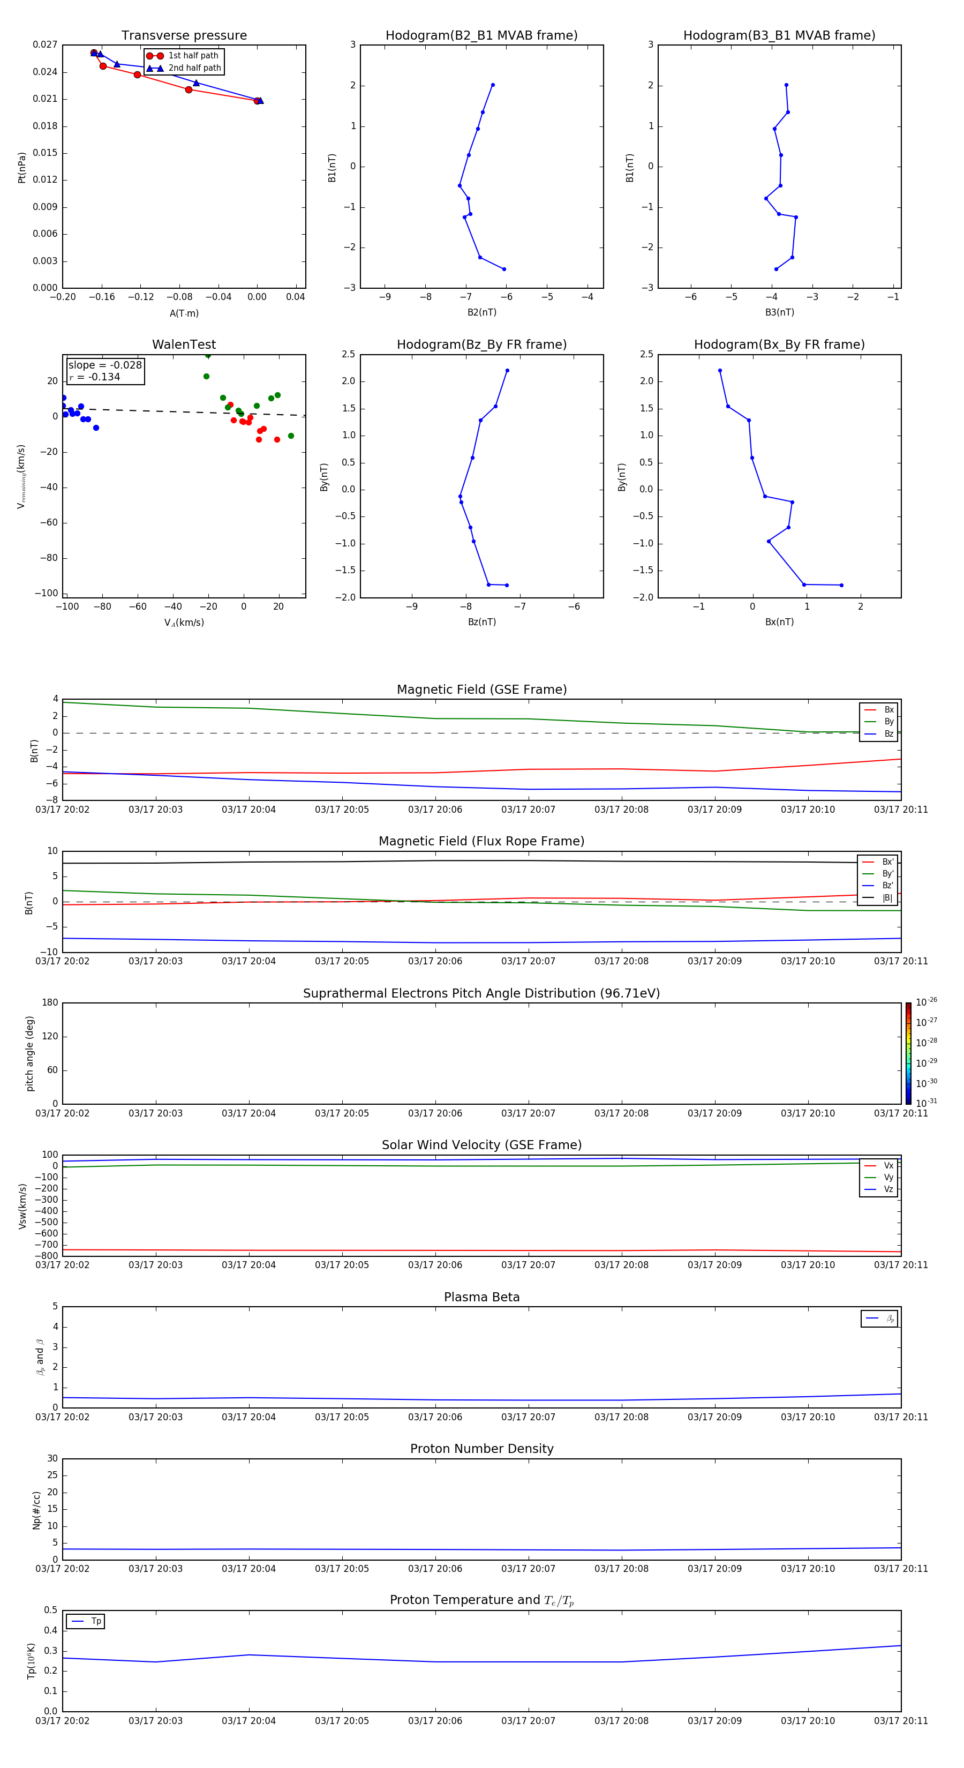
Task: Click the 'WalenTest' plot title
Action: tap(184, 344)
